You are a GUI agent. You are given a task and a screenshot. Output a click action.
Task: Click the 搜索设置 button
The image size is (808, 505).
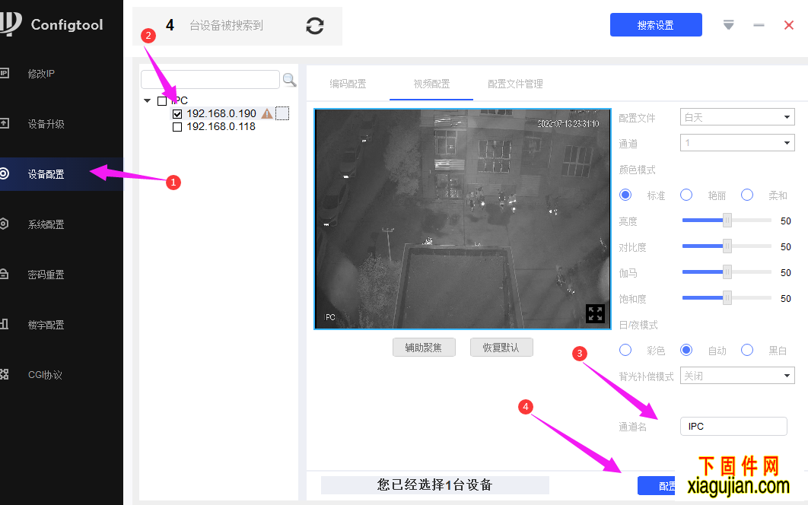click(x=656, y=25)
